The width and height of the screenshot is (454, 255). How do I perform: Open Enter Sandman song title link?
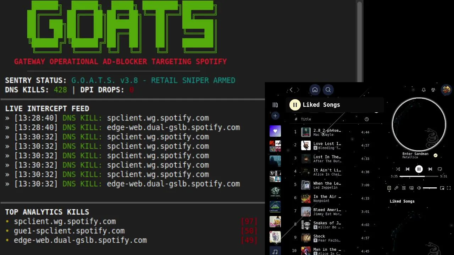pos(415,154)
